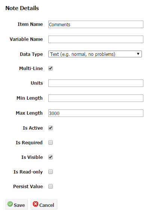Focus the Variable Name input field
This screenshot has height=211, width=155.
96,39
